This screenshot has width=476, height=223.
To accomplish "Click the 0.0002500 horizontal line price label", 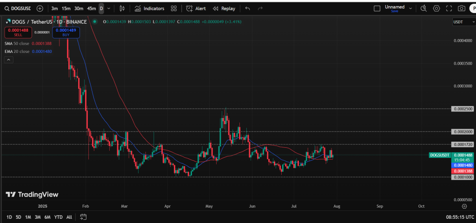I will click(x=463, y=109).
